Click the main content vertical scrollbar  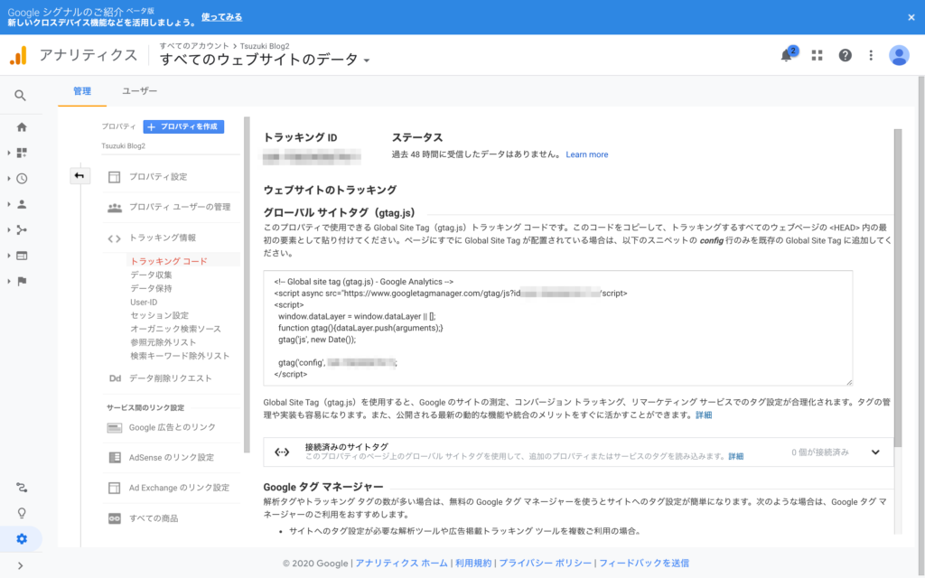click(898, 288)
